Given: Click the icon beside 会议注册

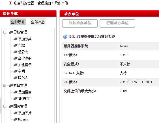Looking at the screenshot, I should coord(15,59).
